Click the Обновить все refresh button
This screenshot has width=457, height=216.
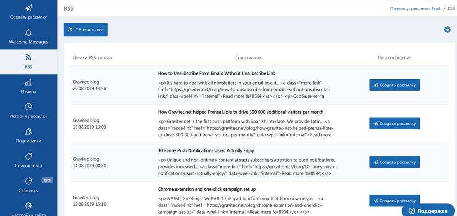click(x=86, y=30)
